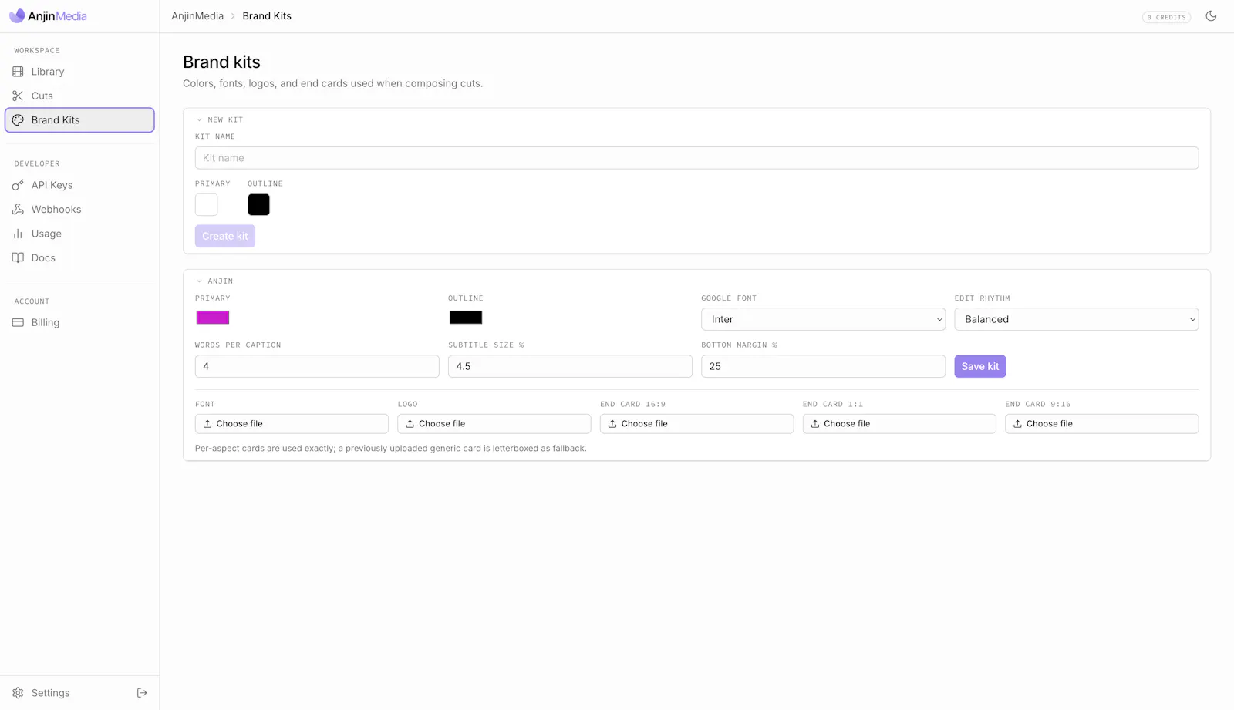
Task: Pick the white Primary color in New Kit
Action: (207, 205)
